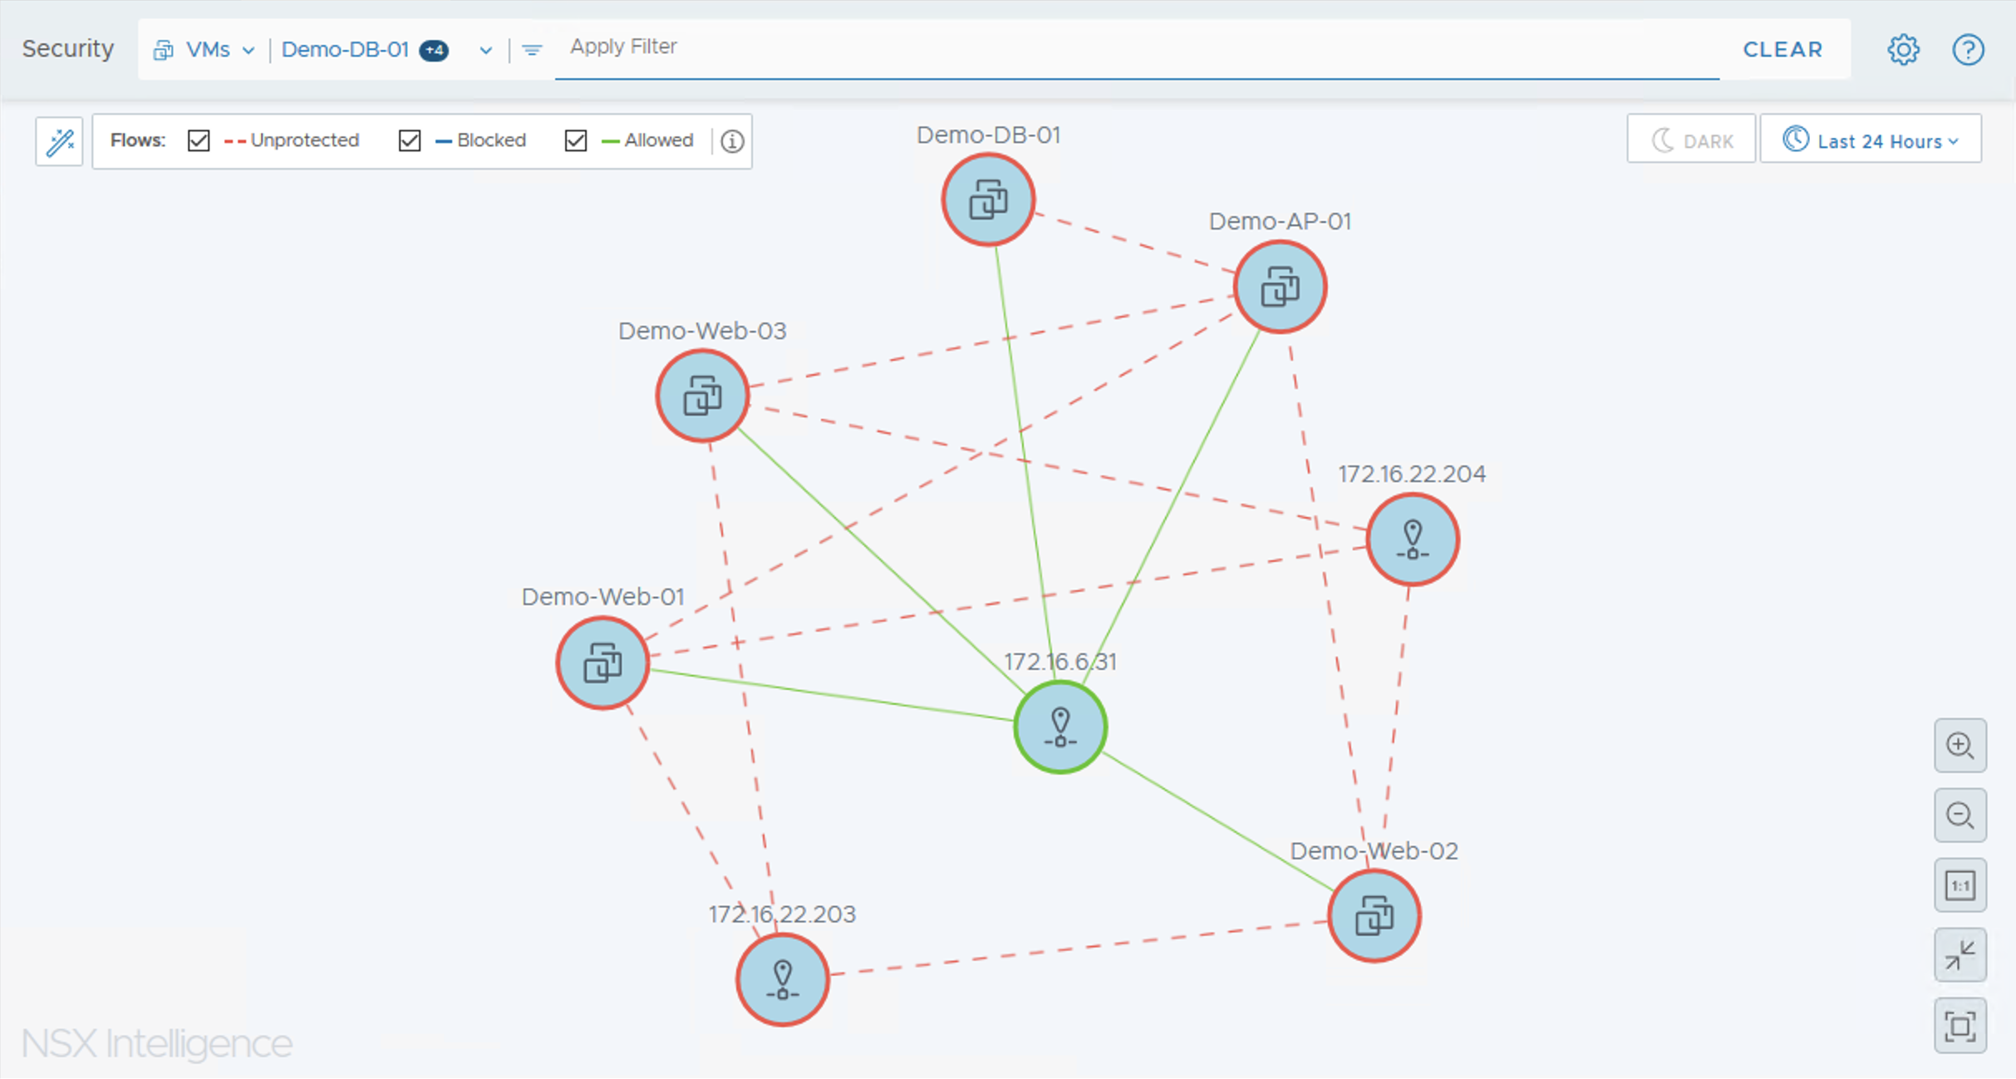Expand the Demo-DB-01 selection dropdown
Screen dimensions: 2016x1079
point(485,51)
